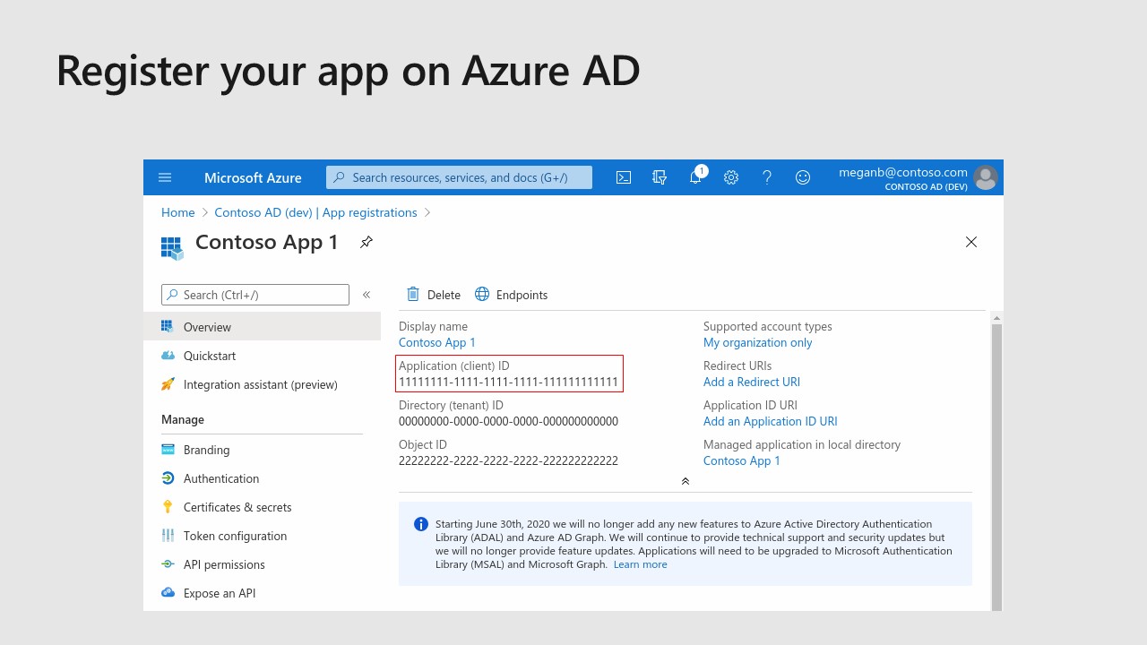Open Certificates & secrets menu item
1147x645 pixels.
point(237,507)
